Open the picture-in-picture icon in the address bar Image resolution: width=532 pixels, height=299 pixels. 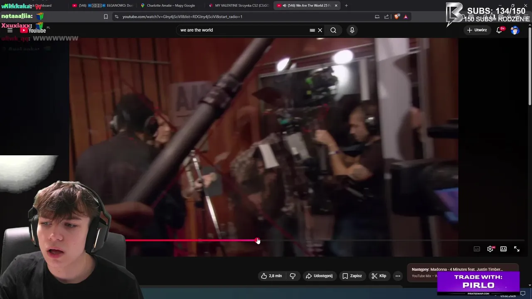[377, 17]
